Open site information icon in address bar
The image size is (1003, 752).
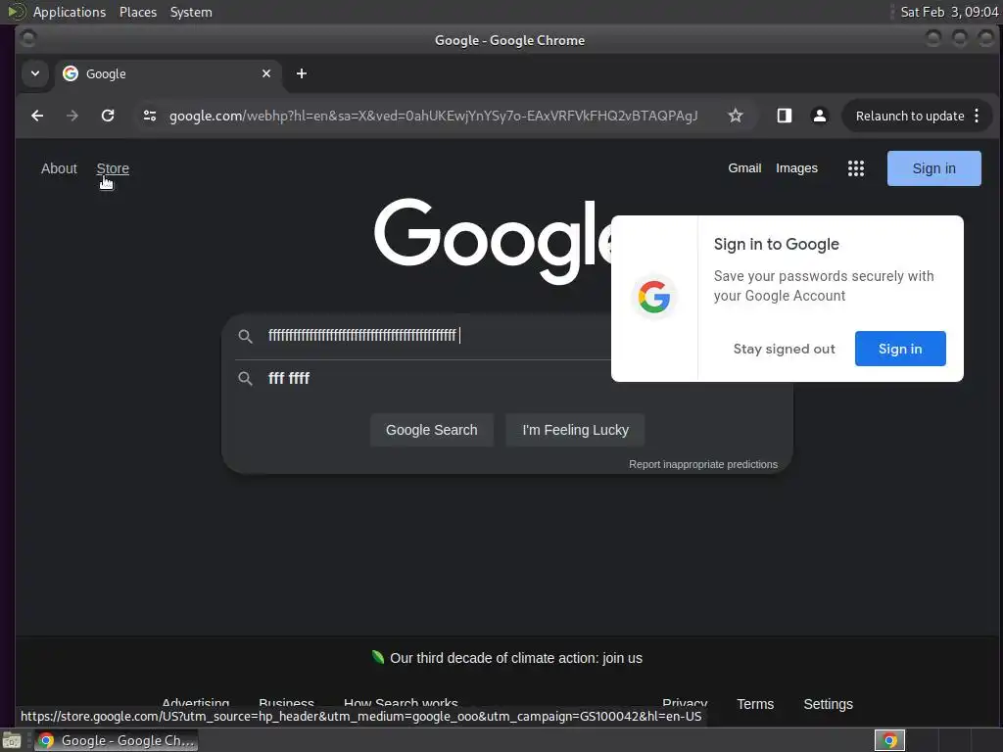pos(150,116)
